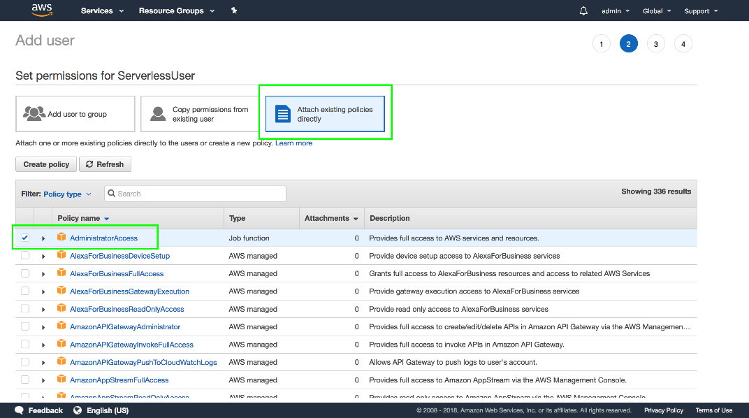Open the Global region dropdown

coord(657,11)
